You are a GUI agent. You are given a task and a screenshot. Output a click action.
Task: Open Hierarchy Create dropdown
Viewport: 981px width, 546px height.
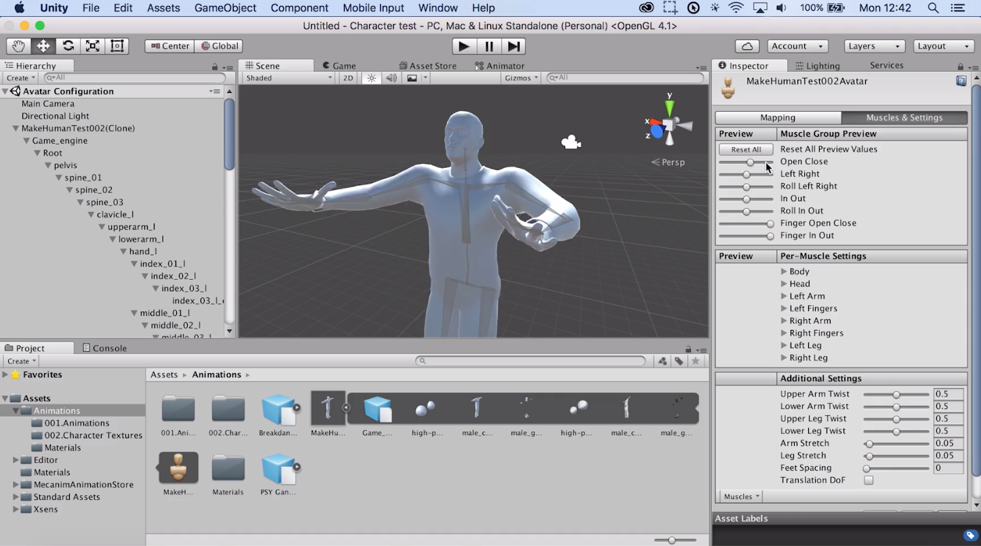click(x=21, y=78)
